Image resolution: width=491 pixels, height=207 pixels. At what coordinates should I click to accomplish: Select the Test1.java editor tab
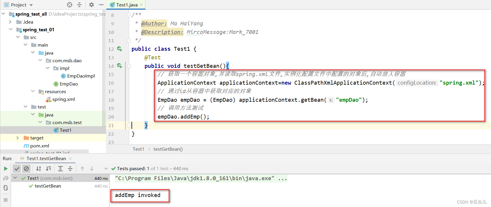point(126,5)
